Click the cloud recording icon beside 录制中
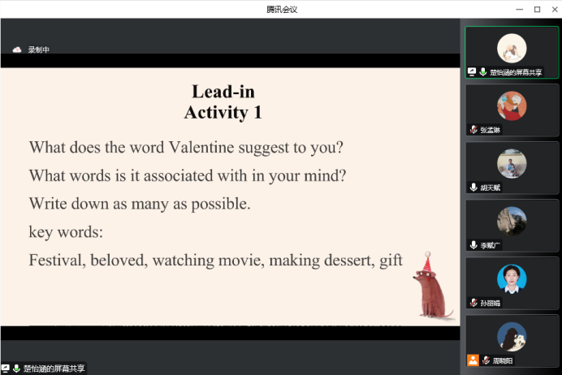Viewport: 562px width, 375px height. [17, 50]
